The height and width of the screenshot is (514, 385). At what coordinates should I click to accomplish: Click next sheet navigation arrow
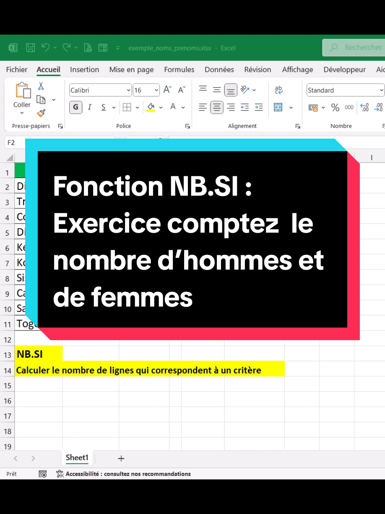(33, 459)
